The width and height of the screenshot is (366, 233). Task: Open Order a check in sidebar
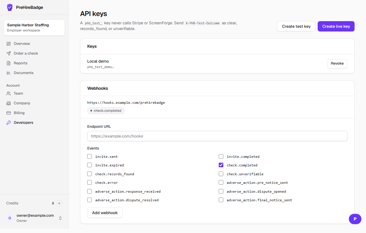tap(34, 53)
